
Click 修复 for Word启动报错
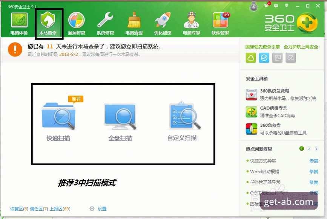314,172
